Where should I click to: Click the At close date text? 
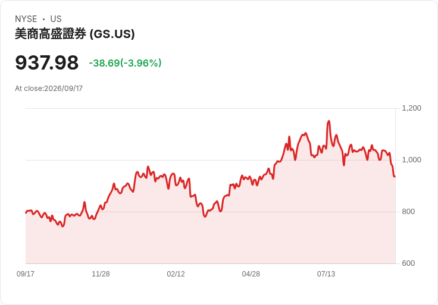coord(49,89)
